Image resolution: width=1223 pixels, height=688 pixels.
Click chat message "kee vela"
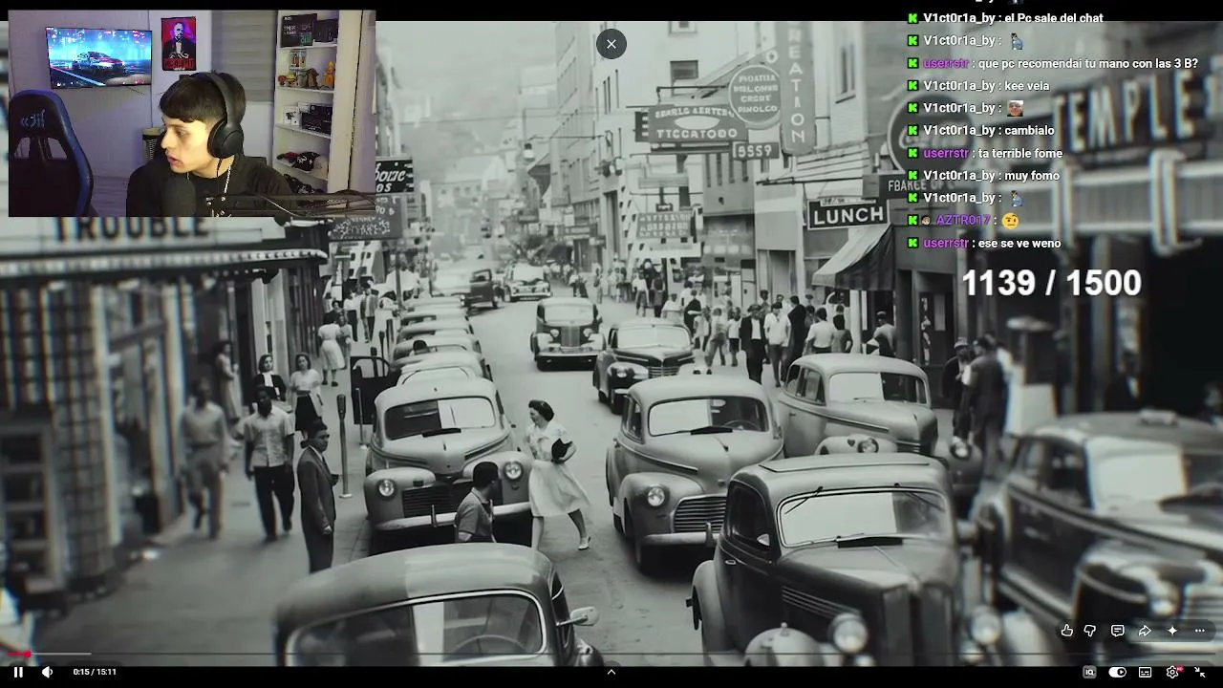(1027, 86)
